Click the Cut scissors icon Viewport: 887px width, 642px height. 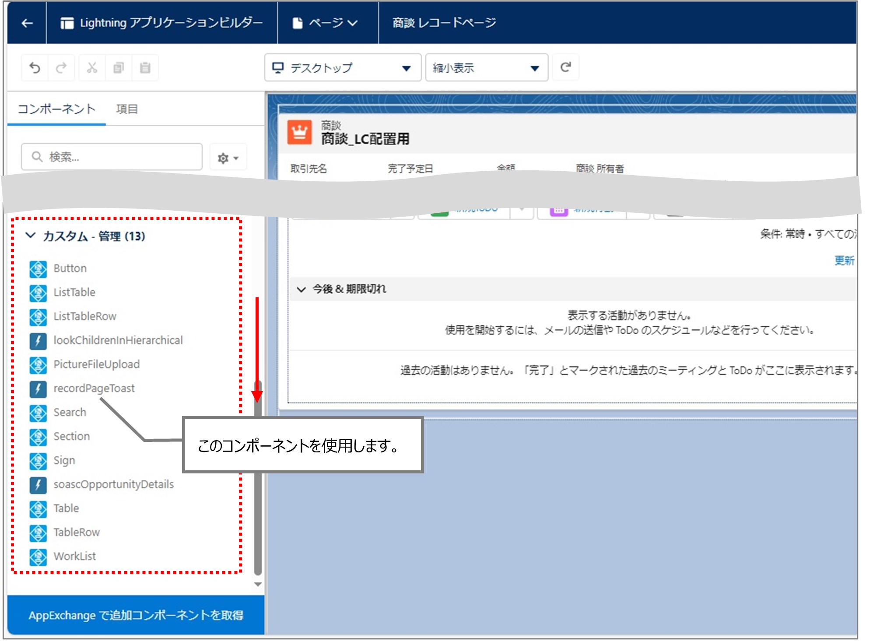pos(92,68)
